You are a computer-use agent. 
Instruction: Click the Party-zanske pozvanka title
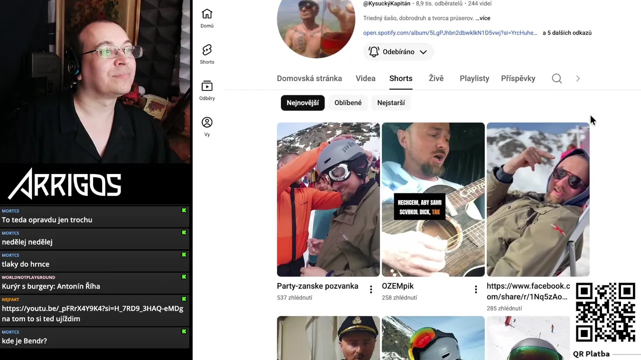click(317, 286)
